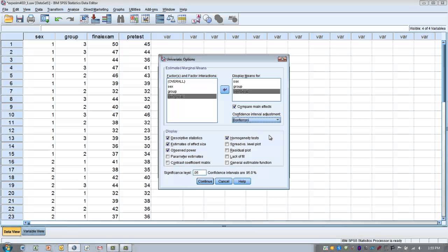Viewport: 448px width, 252px height.
Task: Open Variables info toolbar icon
Action: [x=106, y=19]
